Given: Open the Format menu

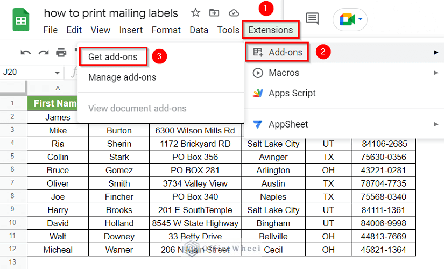Looking at the screenshot, I should tap(166, 30).
